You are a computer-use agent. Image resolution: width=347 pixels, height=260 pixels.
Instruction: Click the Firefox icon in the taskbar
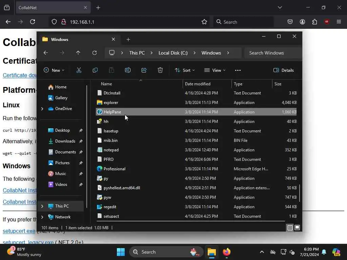[x=226, y=252]
